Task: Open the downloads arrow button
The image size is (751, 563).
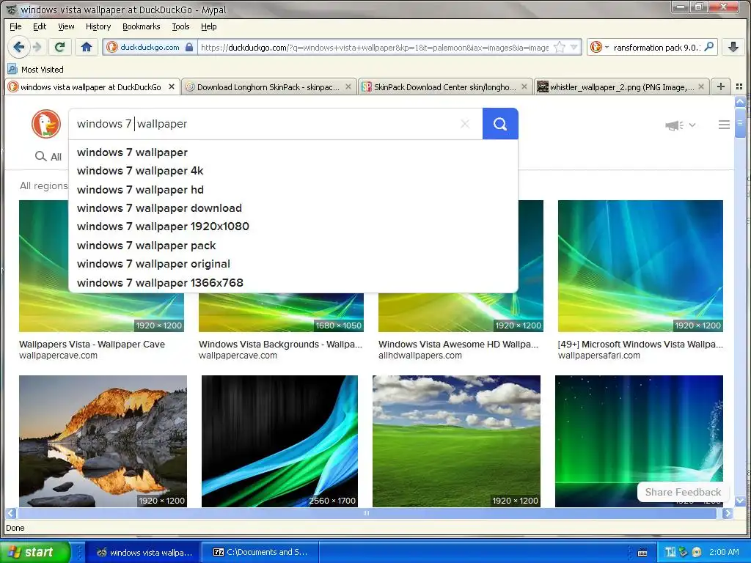Action: coord(733,47)
